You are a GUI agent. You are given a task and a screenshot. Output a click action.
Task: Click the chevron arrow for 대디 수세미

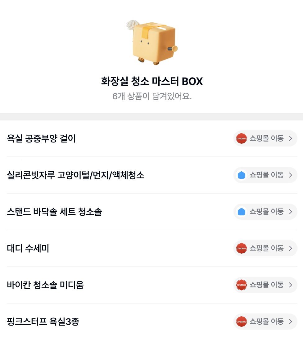[291, 248]
